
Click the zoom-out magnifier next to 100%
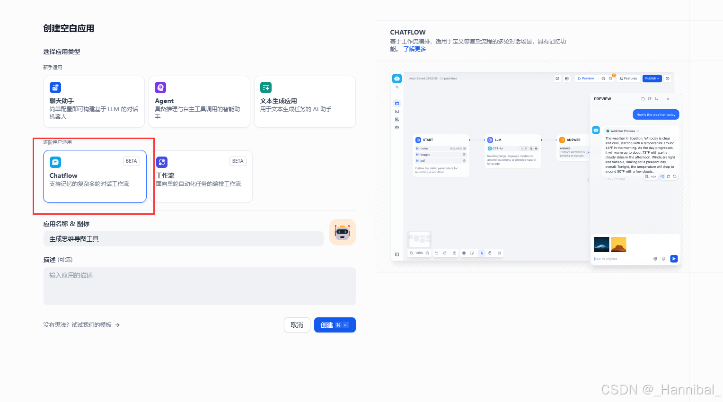[x=412, y=253]
